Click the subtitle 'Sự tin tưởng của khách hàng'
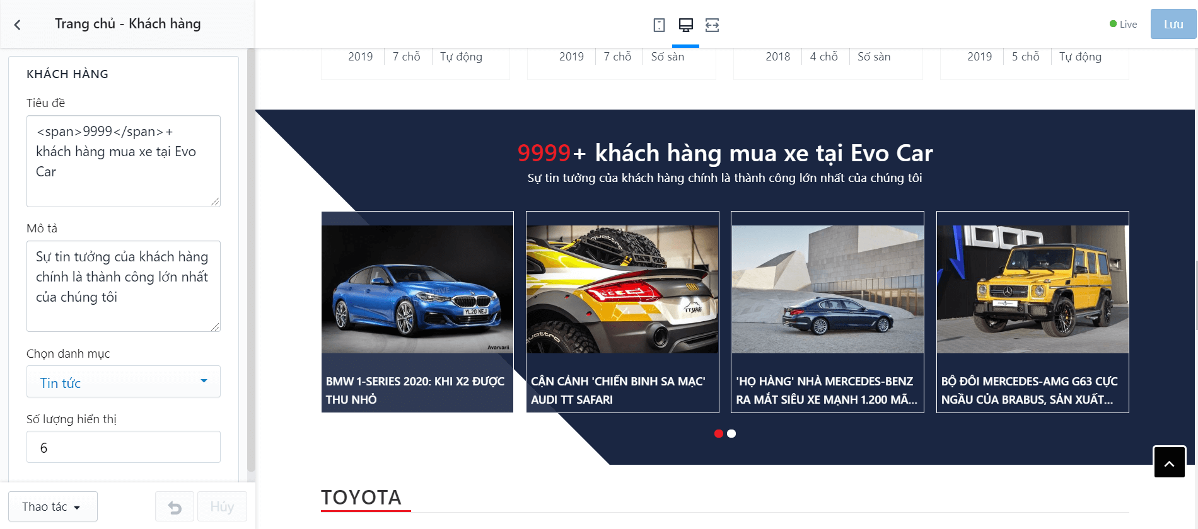The height and width of the screenshot is (529, 1198). 725,178
